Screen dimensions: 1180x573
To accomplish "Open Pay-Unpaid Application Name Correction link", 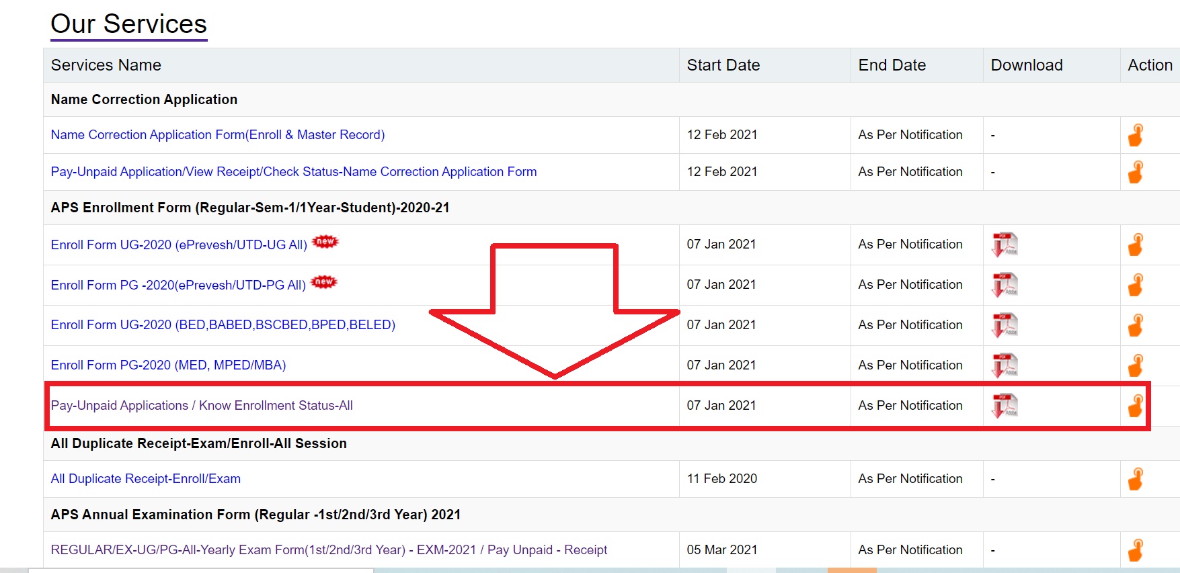I will click(294, 172).
